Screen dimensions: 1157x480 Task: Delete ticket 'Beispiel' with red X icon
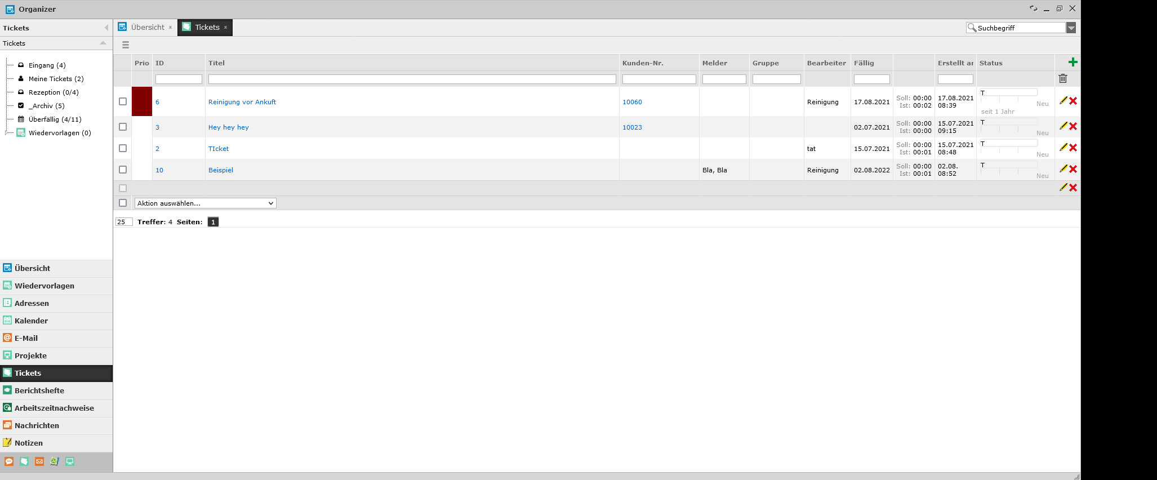pos(1073,169)
